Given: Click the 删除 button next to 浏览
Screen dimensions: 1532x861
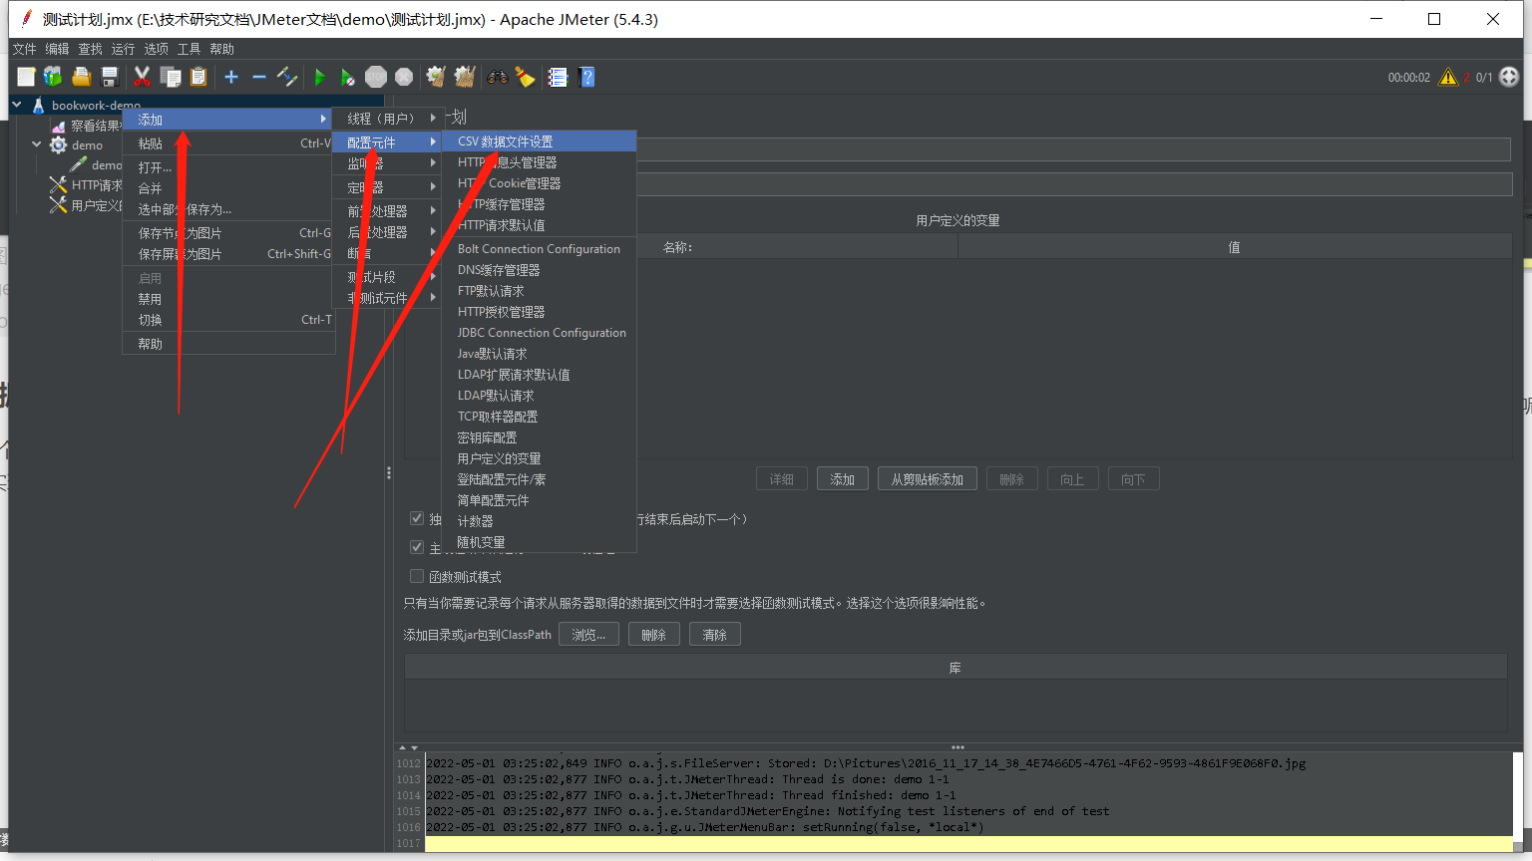Looking at the screenshot, I should coord(654,635).
